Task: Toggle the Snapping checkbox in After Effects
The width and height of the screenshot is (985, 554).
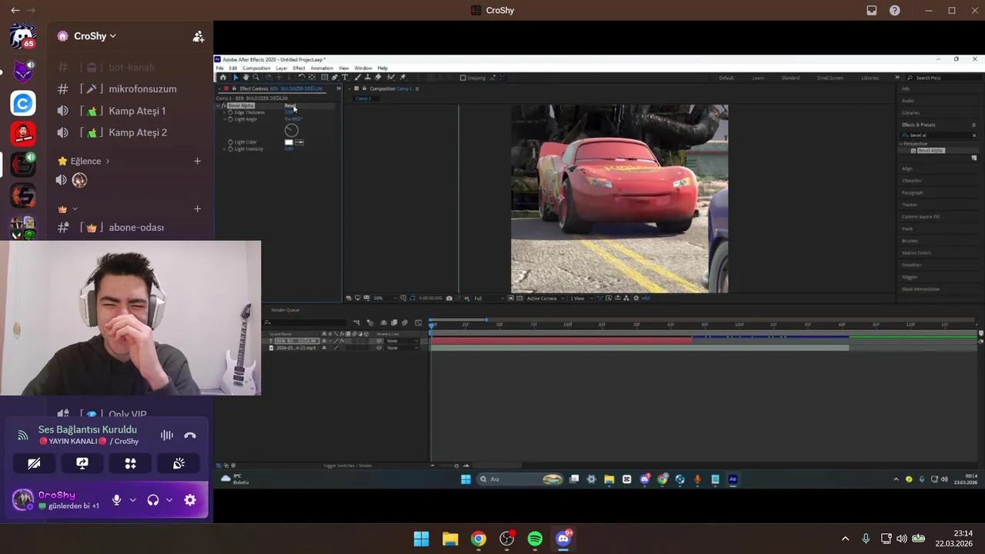Action: pos(462,78)
